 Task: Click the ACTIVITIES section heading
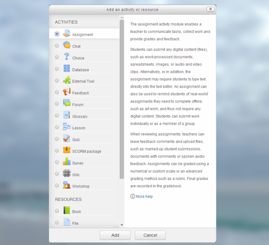pyautogui.click(x=66, y=22)
